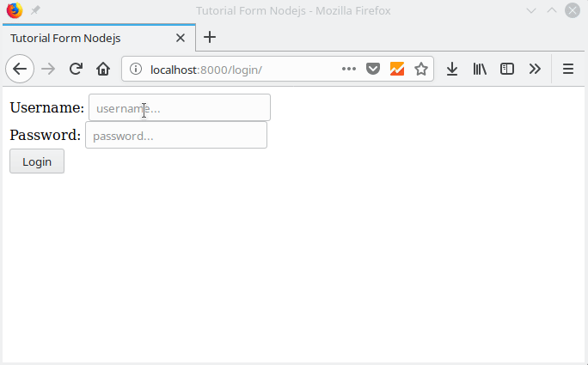
Task: Open the downloads panel
Action: coord(452,69)
